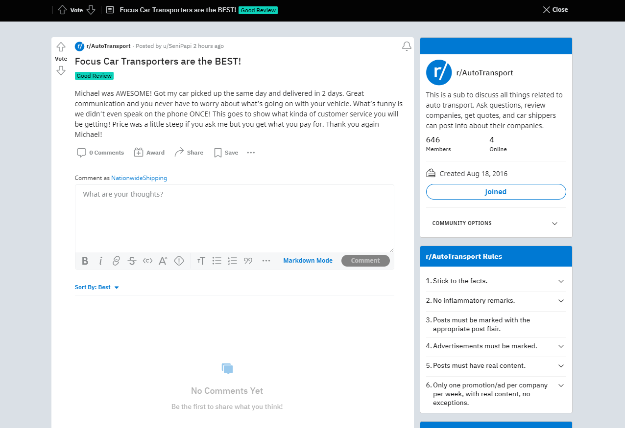625x428 pixels.
Task: Insert a link in comment
Action: pyautogui.click(x=116, y=261)
